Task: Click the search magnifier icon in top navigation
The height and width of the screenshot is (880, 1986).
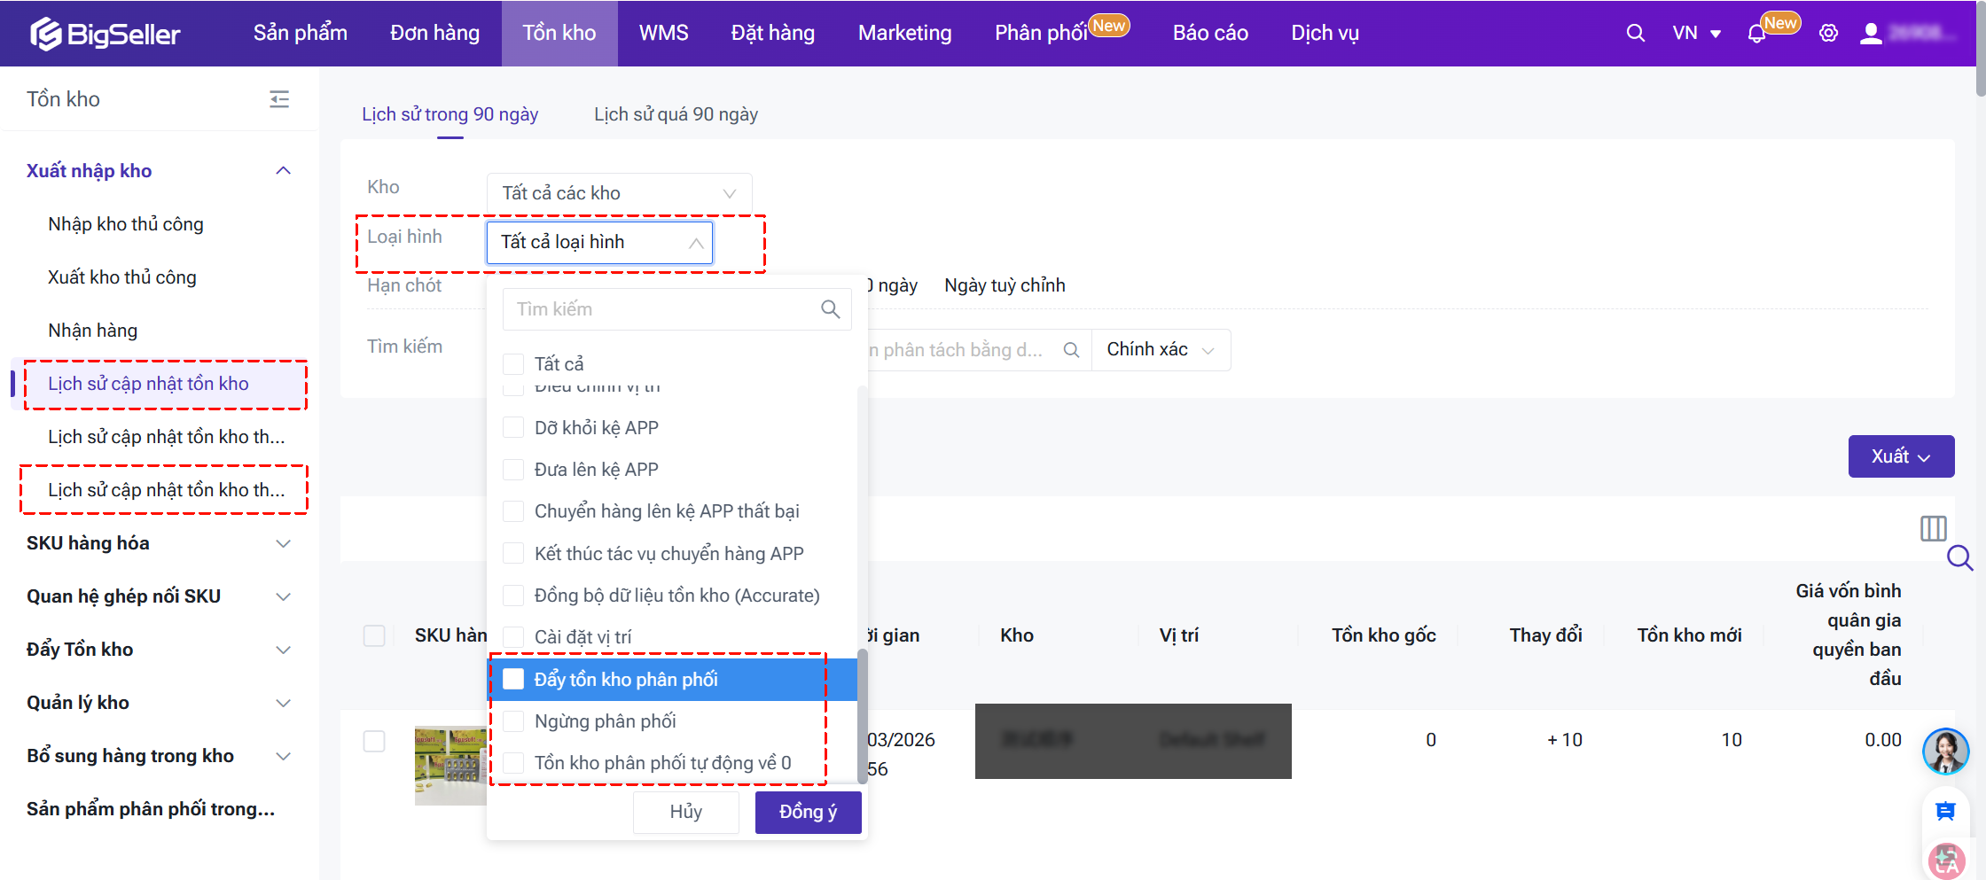Action: click(1635, 33)
